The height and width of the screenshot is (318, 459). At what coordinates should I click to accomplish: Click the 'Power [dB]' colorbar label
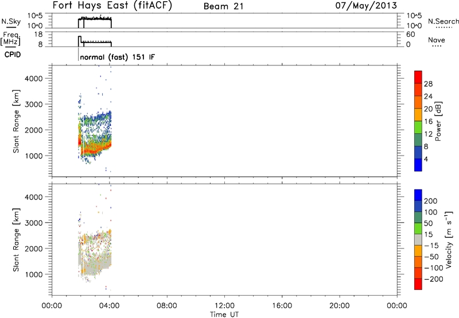coord(438,121)
